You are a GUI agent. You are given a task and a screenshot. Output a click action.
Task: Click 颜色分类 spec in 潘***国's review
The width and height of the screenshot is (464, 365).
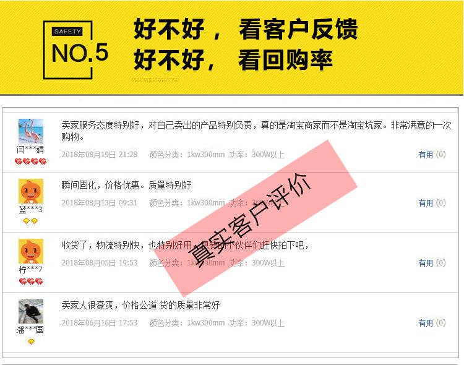(187, 323)
